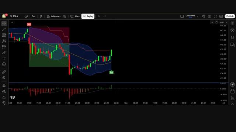Open quick search magnifier in top right
The width and height of the screenshot is (236, 132).
tap(204, 16)
